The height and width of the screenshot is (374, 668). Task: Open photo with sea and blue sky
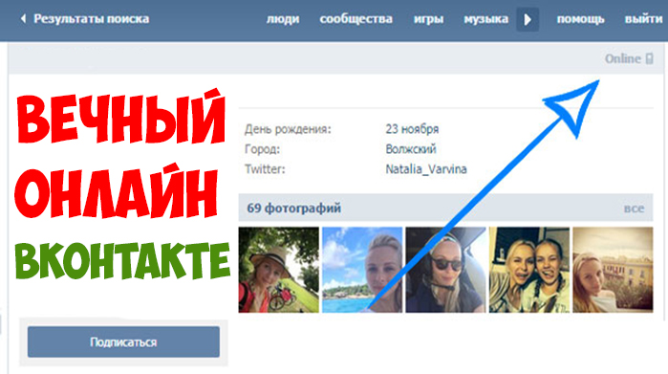(x=362, y=270)
